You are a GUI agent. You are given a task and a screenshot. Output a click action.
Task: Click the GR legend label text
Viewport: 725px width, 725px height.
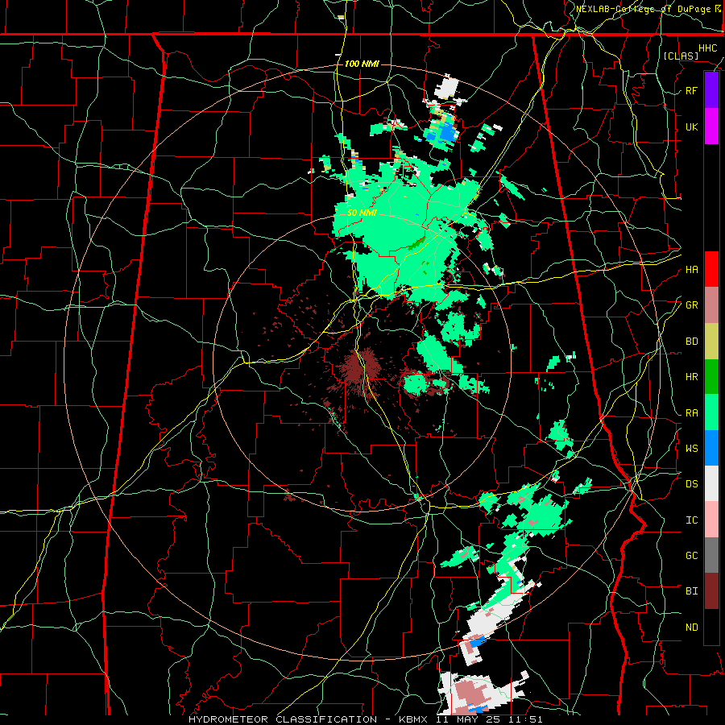691,305
